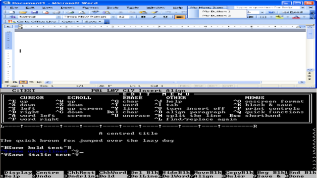Click the REC indicator in status bar
This screenshot has height=178, width=317.
coord(184,86)
